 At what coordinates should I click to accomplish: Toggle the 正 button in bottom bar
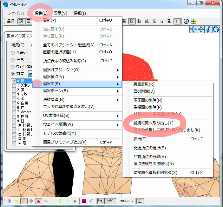[x=140, y=201]
